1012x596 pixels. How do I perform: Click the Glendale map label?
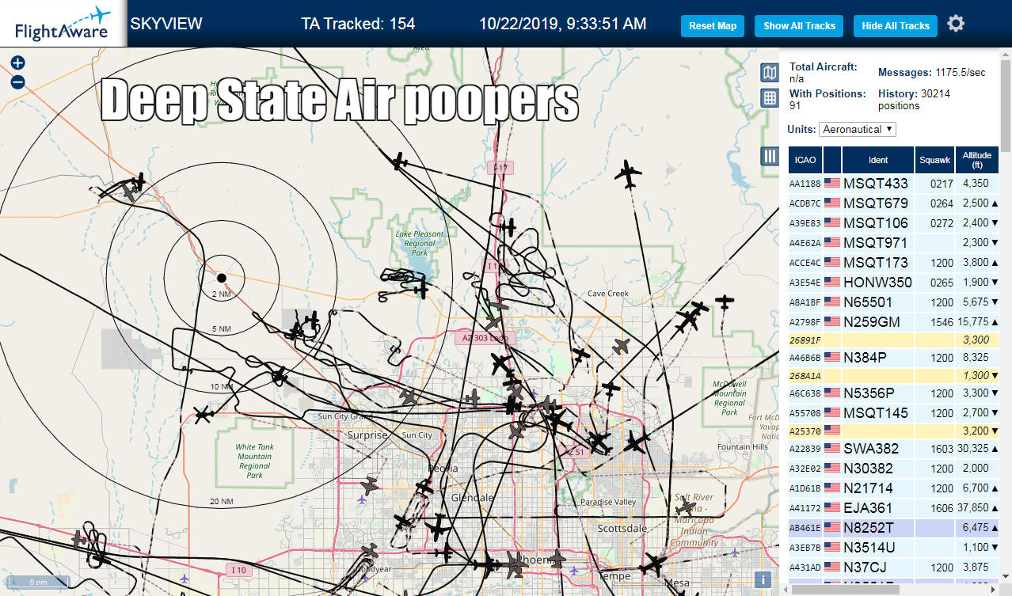point(472,498)
